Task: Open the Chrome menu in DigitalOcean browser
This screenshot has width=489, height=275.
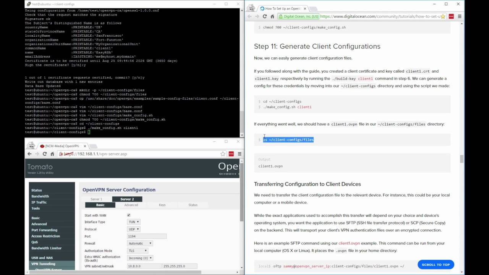Action: click(x=460, y=16)
